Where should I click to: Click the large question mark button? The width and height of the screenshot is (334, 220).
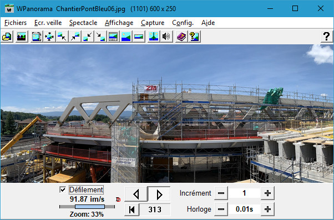pyautogui.click(x=327, y=37)
